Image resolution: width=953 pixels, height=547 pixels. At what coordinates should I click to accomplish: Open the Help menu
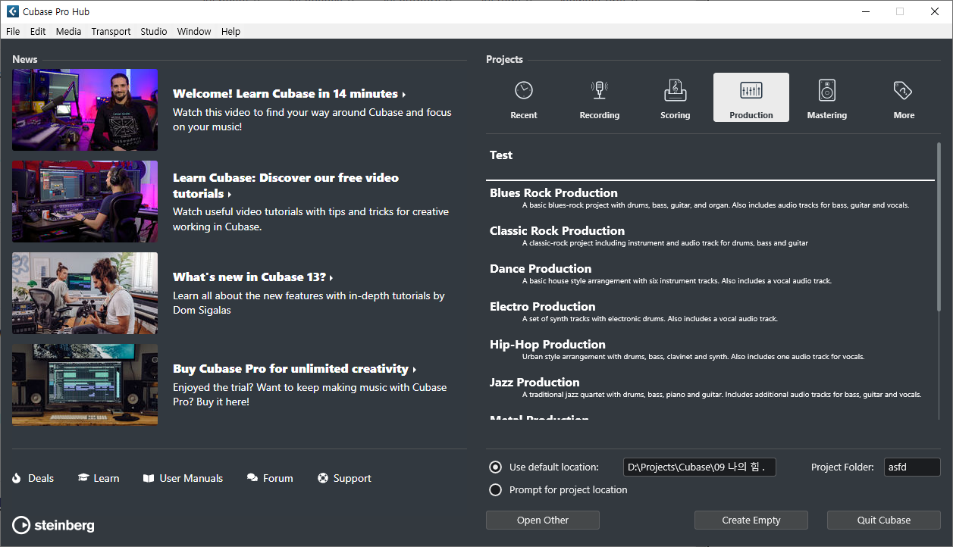click(x=231, y=31)
